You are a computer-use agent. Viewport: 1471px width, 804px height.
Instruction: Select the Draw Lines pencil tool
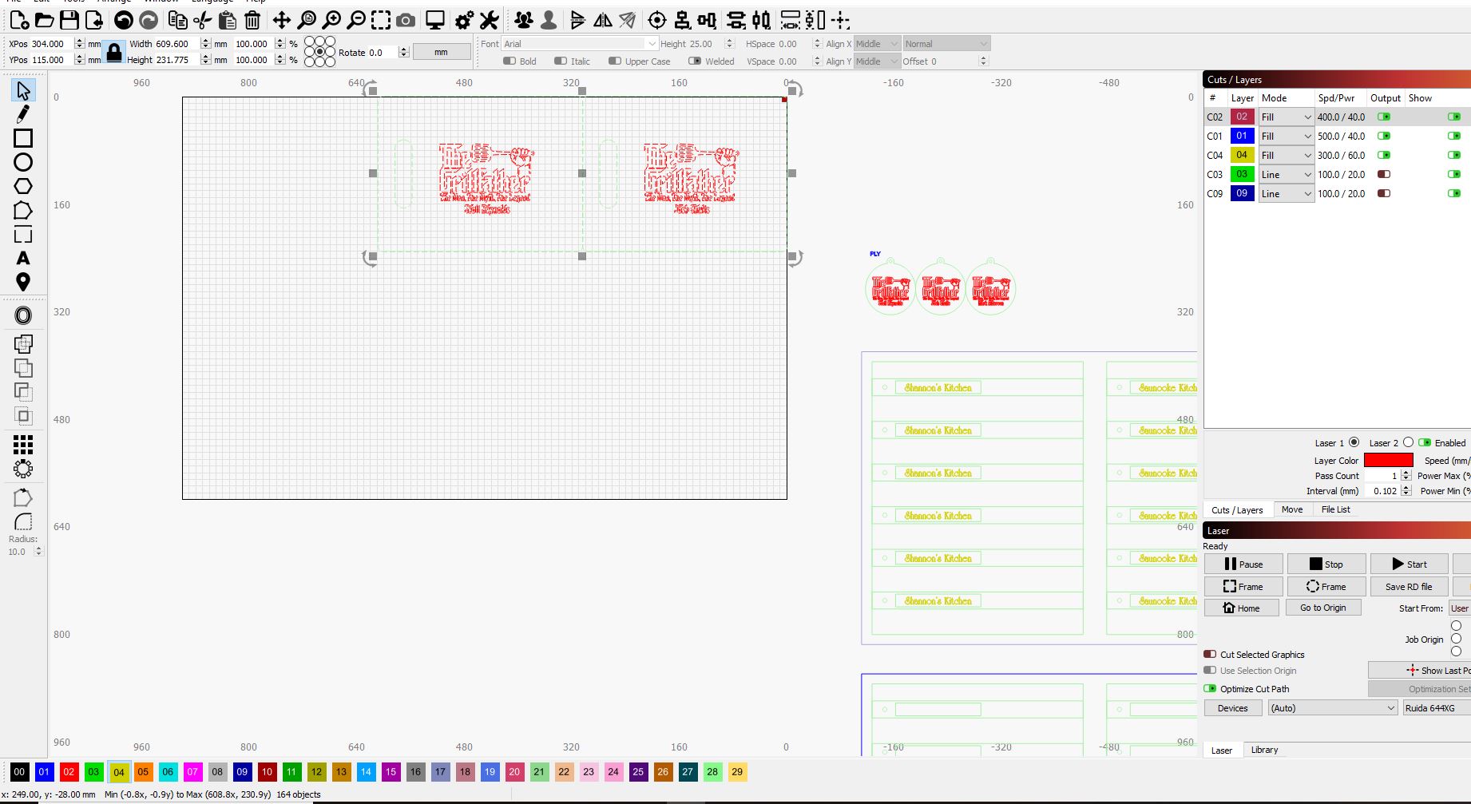point(23,114)
